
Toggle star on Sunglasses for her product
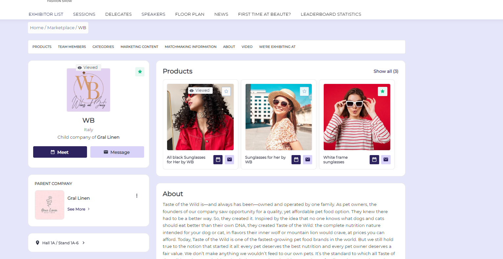[304, 91]
